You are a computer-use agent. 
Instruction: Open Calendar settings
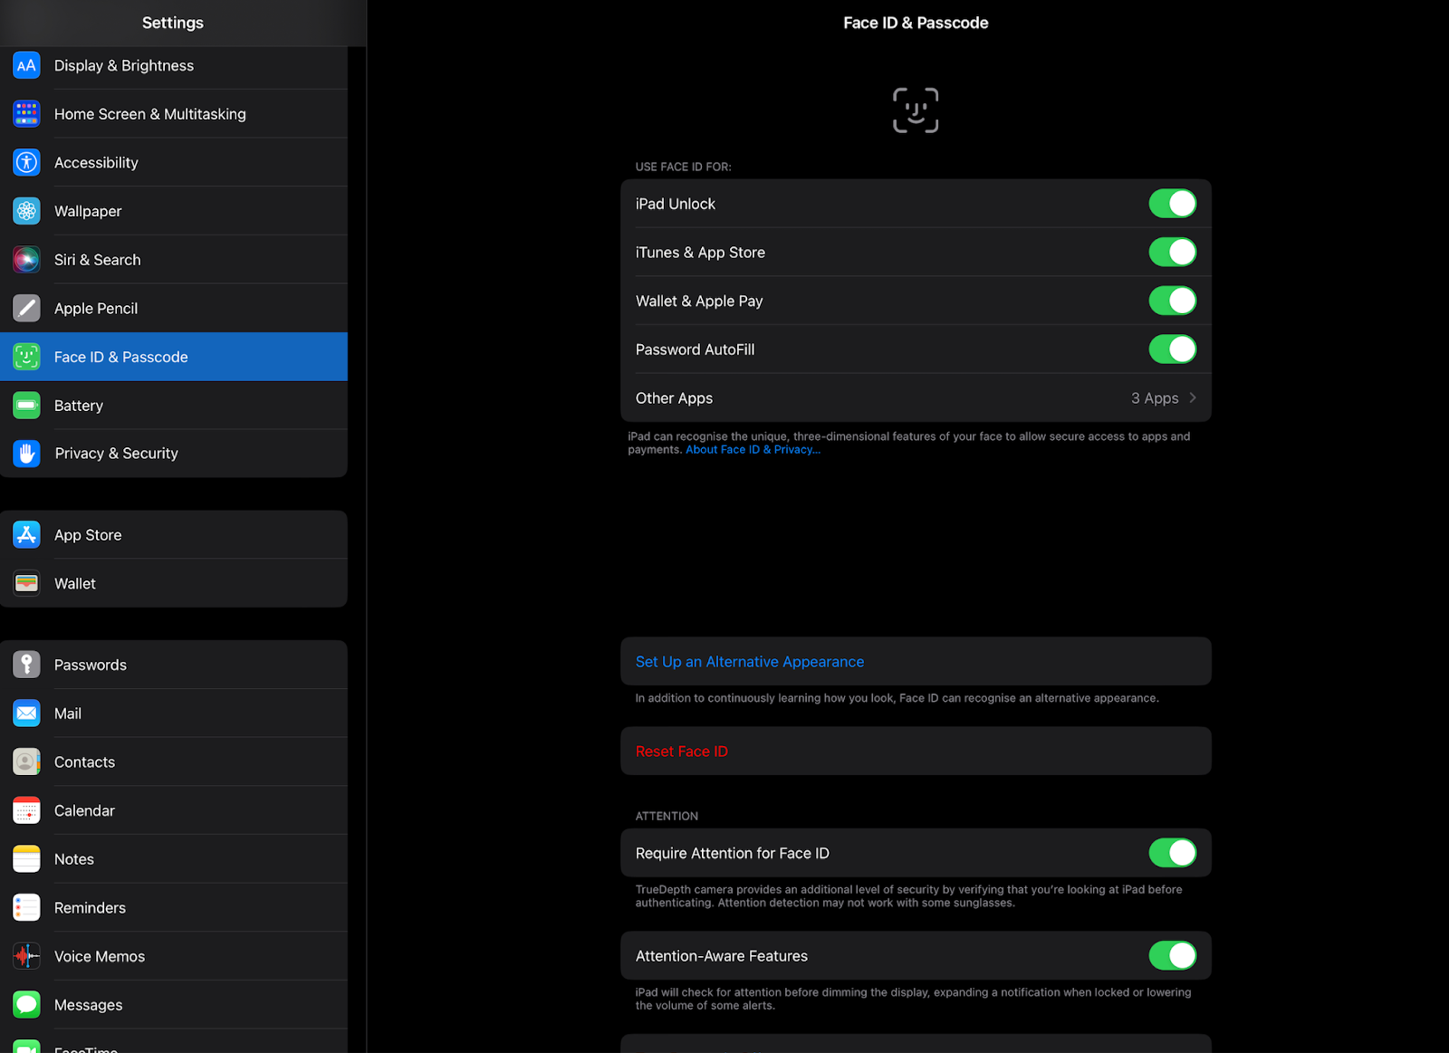tap(174, 810)
